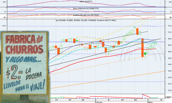
Task: Click the 15 date label on time axis
Action: [x=123, y=100]
